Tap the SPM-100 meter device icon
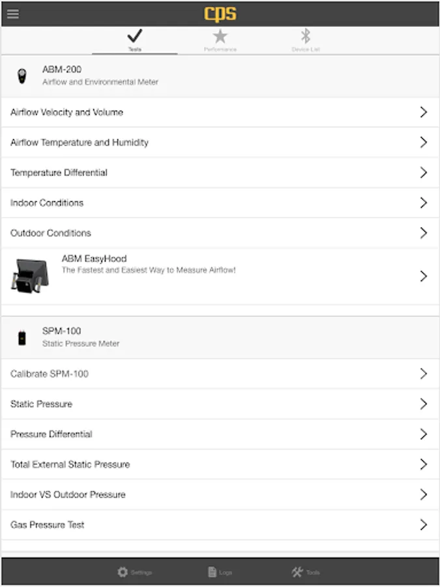The image size is (440, 587). [22, 338]
